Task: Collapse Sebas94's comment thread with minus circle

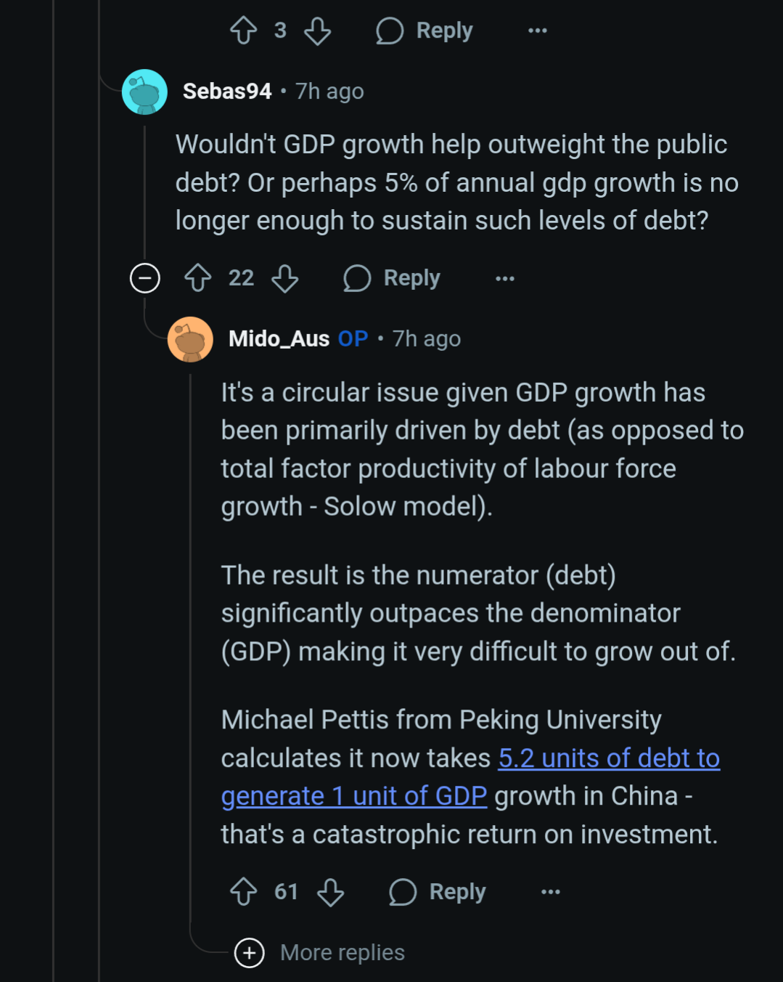Action: pyautogui.click(x=145, y=278)
